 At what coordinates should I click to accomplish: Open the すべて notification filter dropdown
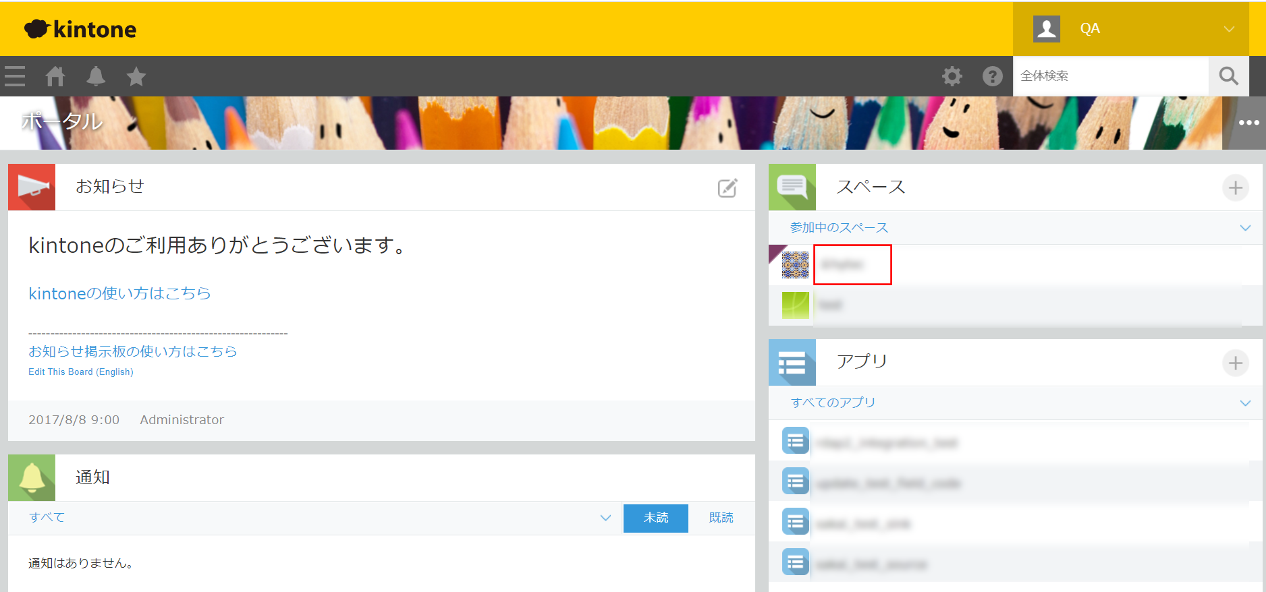pos(605,518)
